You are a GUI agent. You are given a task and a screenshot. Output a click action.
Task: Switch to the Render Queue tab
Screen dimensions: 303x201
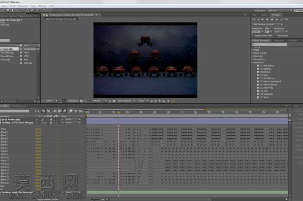tap(19, 106)
